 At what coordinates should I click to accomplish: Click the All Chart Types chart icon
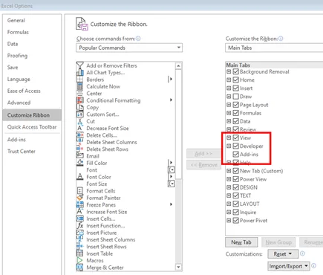[x=80, y=72]
